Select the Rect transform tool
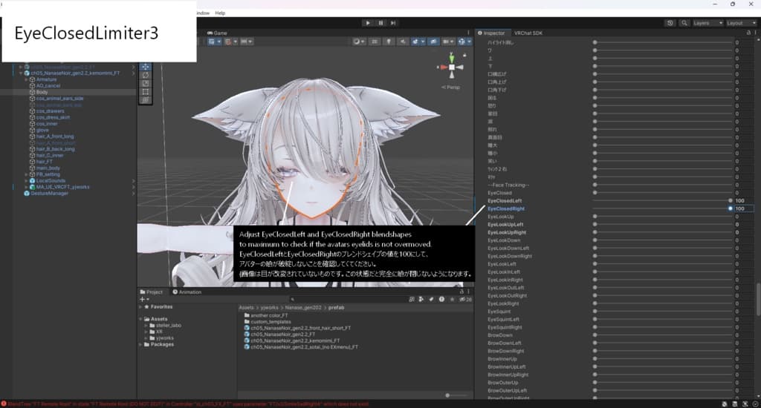Screen dimensions: 761x408 (x=145, y=91)
